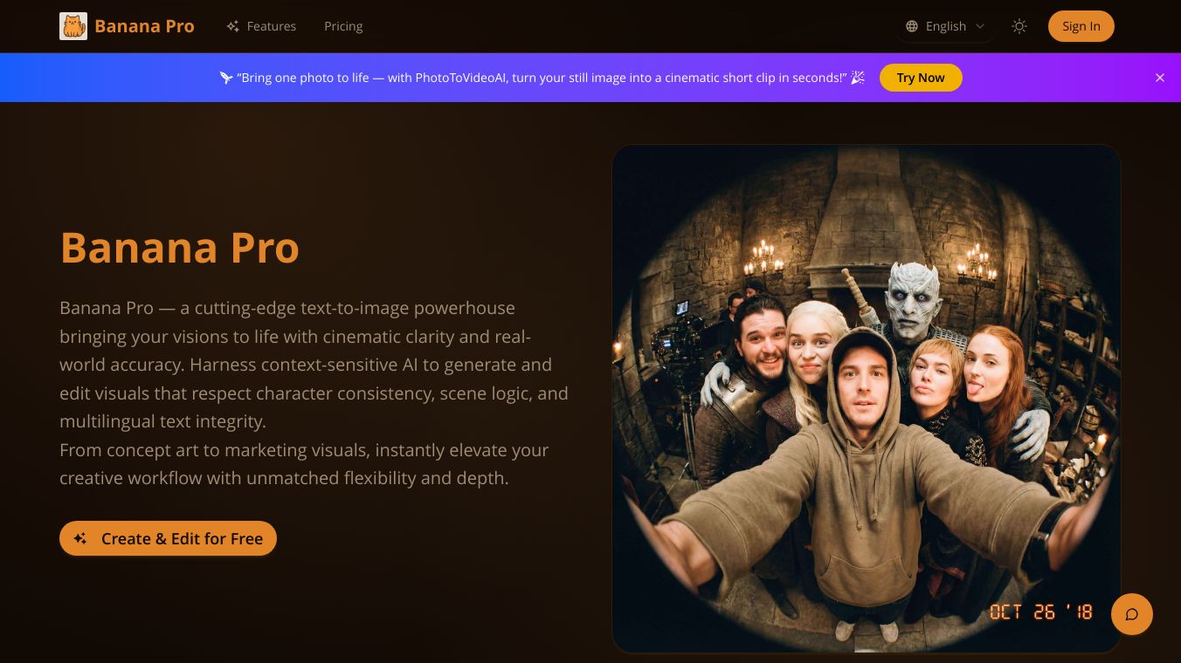Viewport: 1181px width, 663px height.
Task: Click Create & Edit for Free button
Action: [168, 538]
